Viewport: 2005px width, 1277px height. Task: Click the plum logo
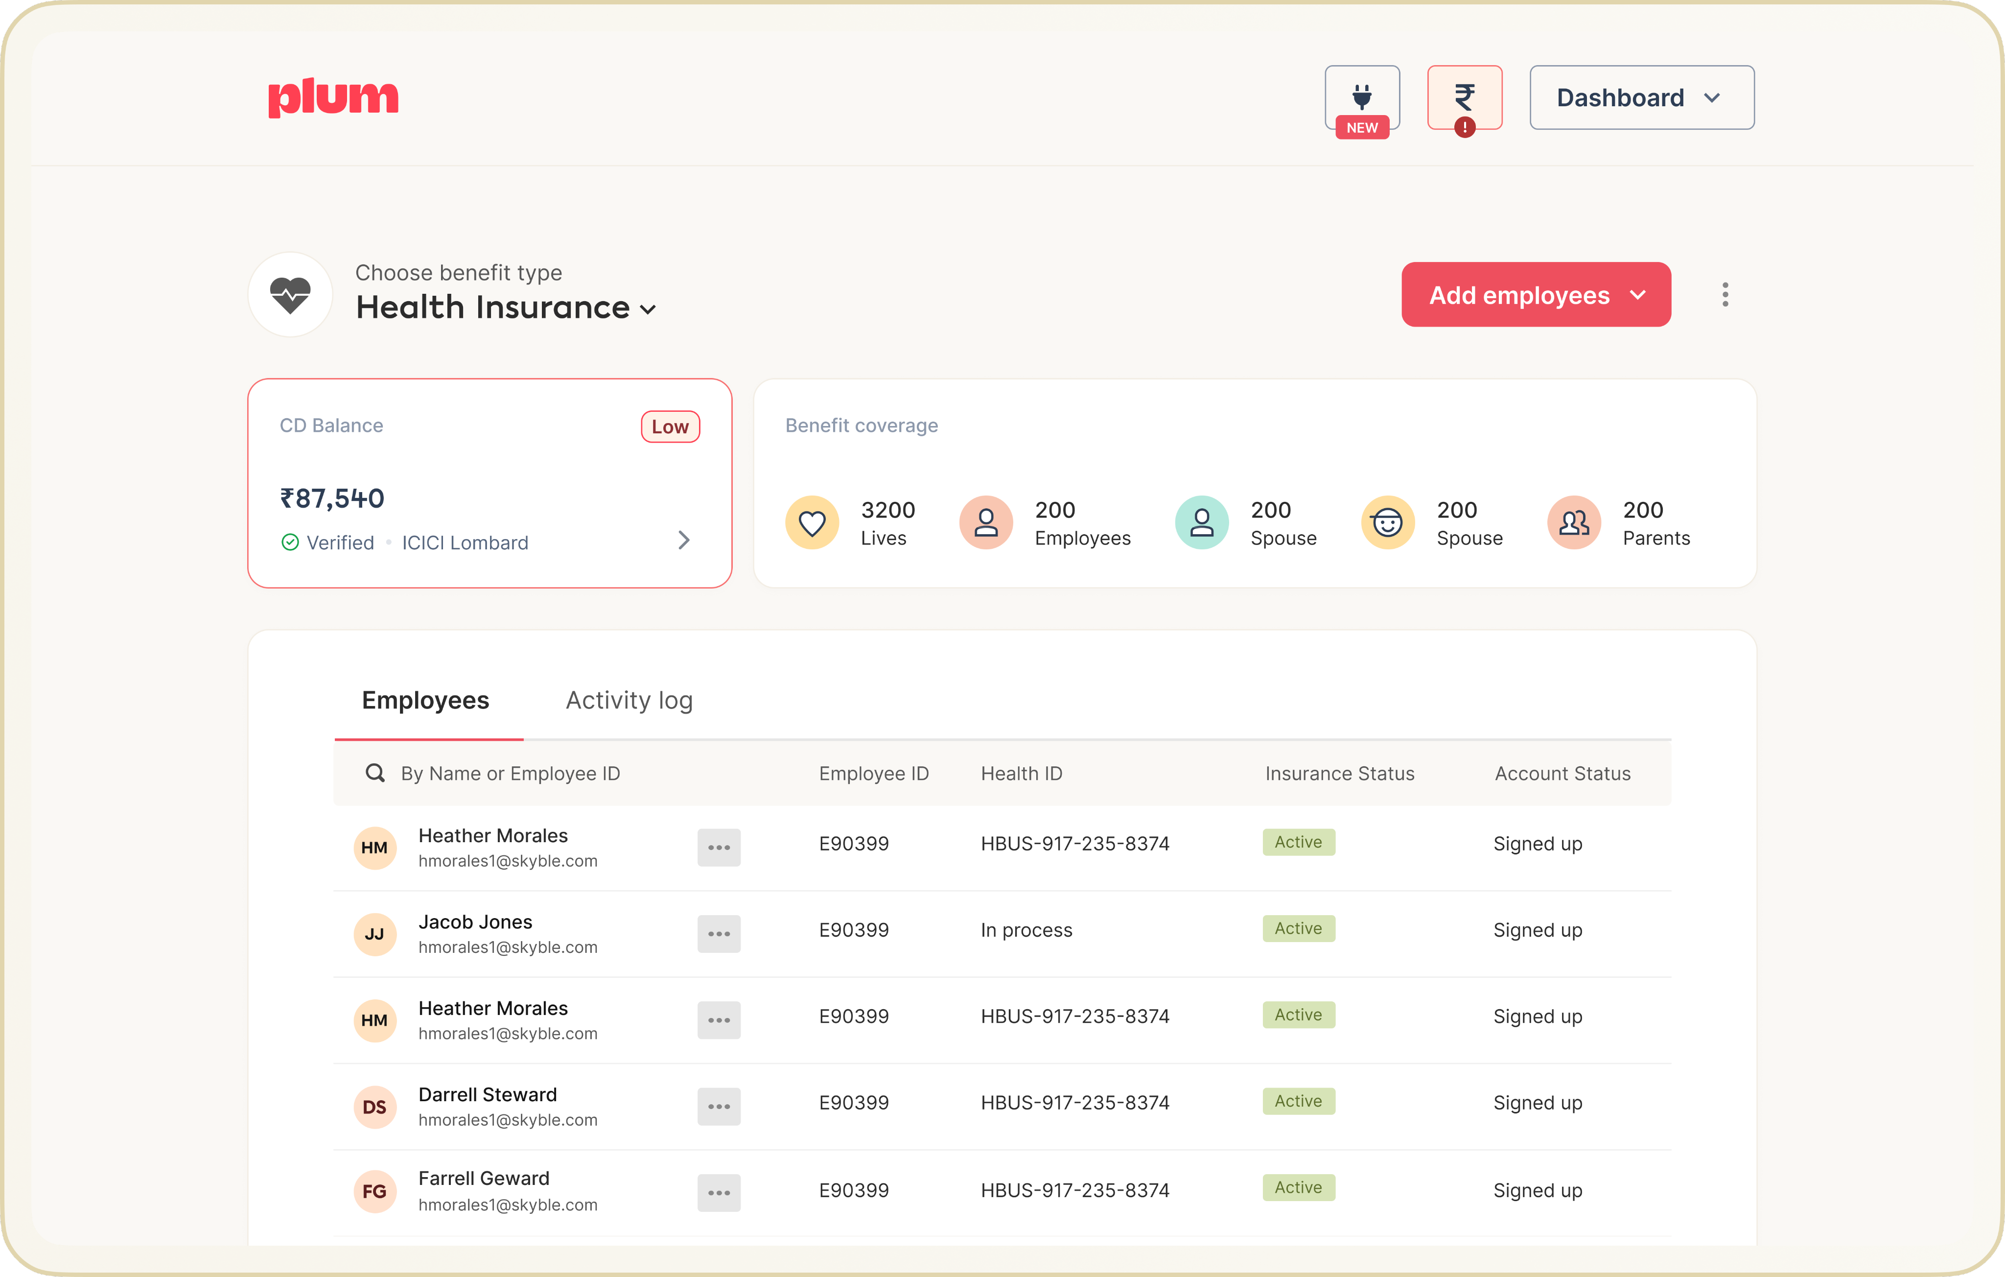[333, 97]
